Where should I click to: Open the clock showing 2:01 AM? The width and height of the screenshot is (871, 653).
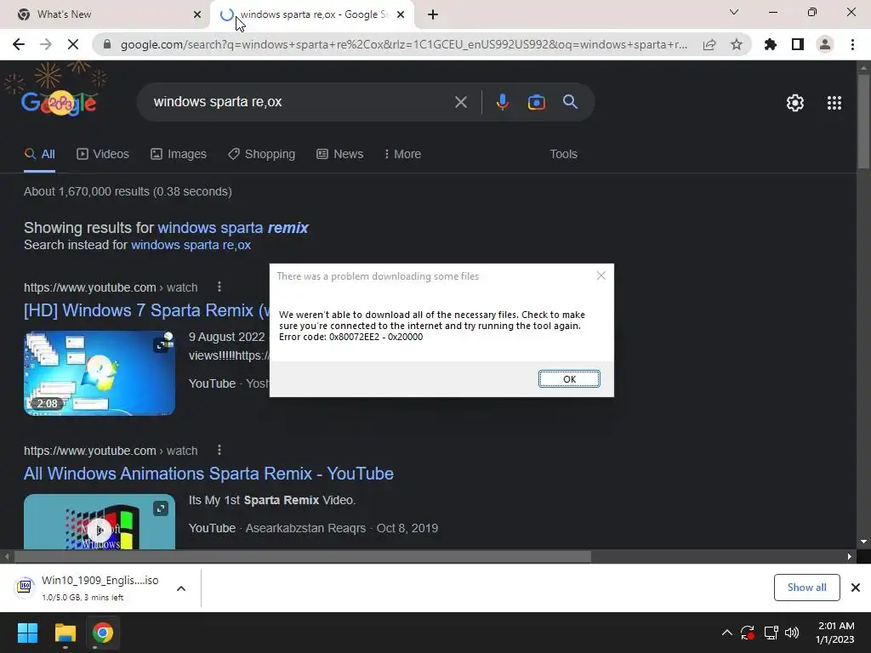tap(835, 633)
